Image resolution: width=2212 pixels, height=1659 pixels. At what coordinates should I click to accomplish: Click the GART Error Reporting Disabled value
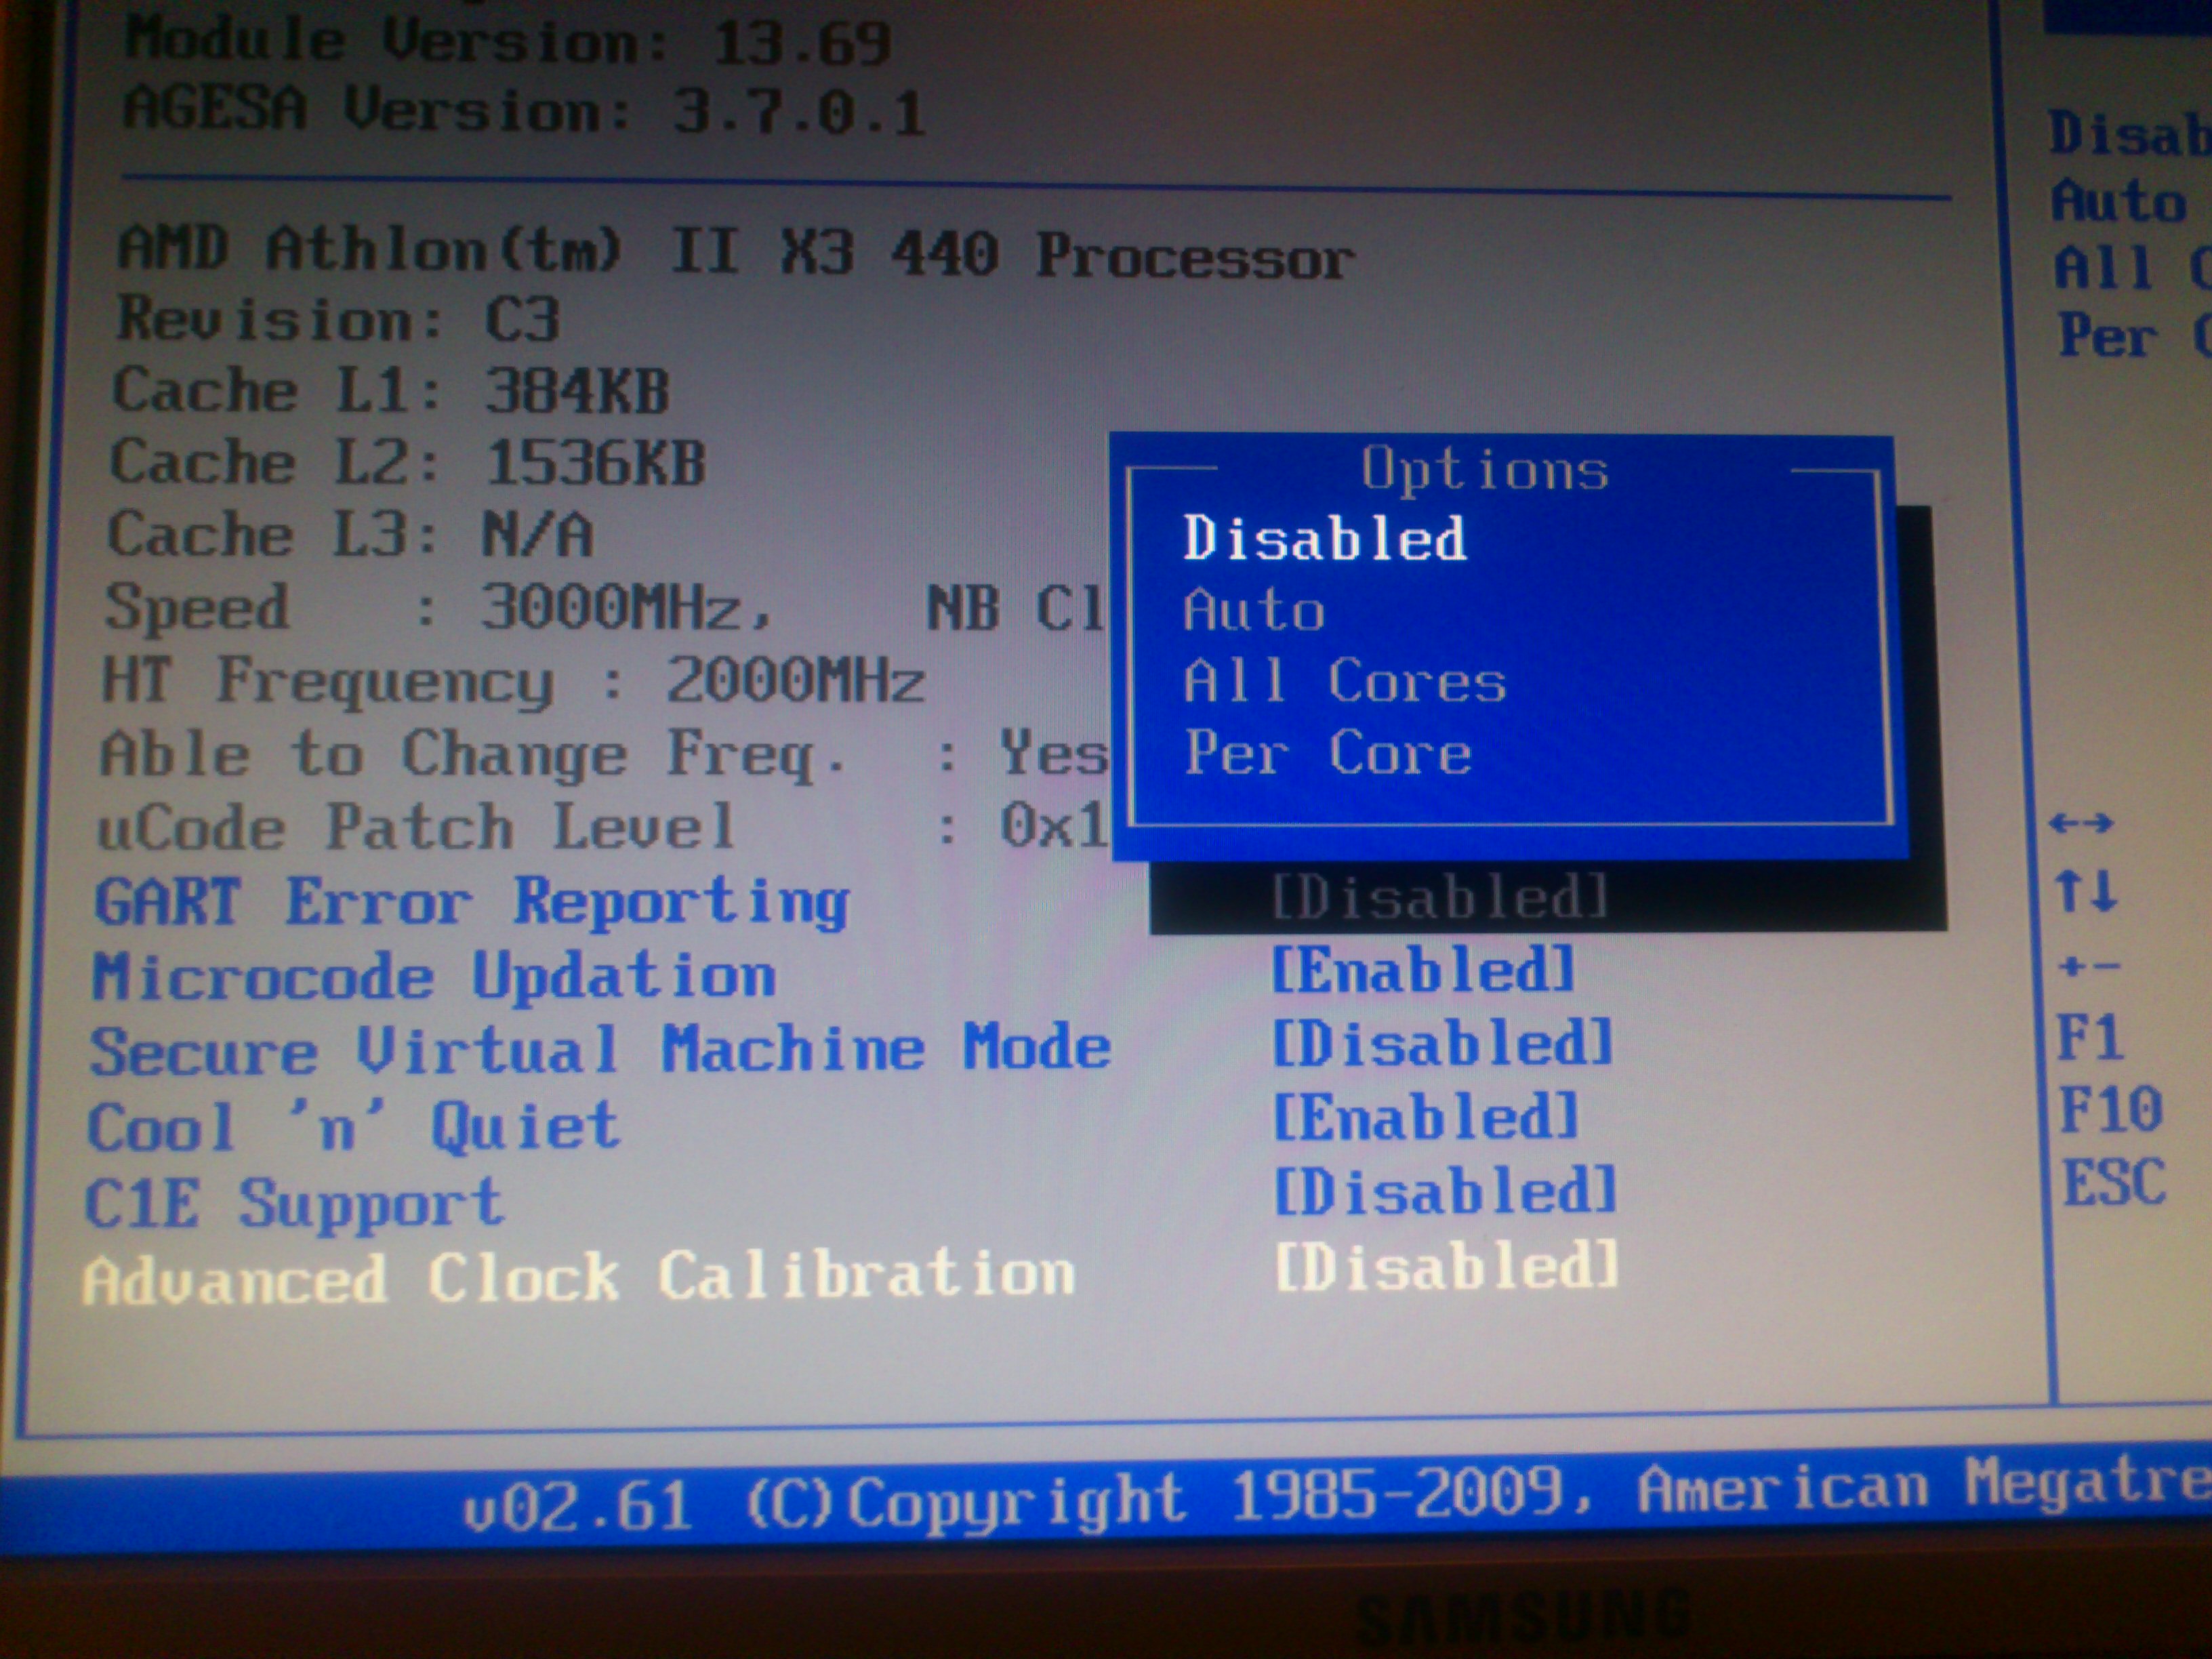click(x=1440, y=897)
